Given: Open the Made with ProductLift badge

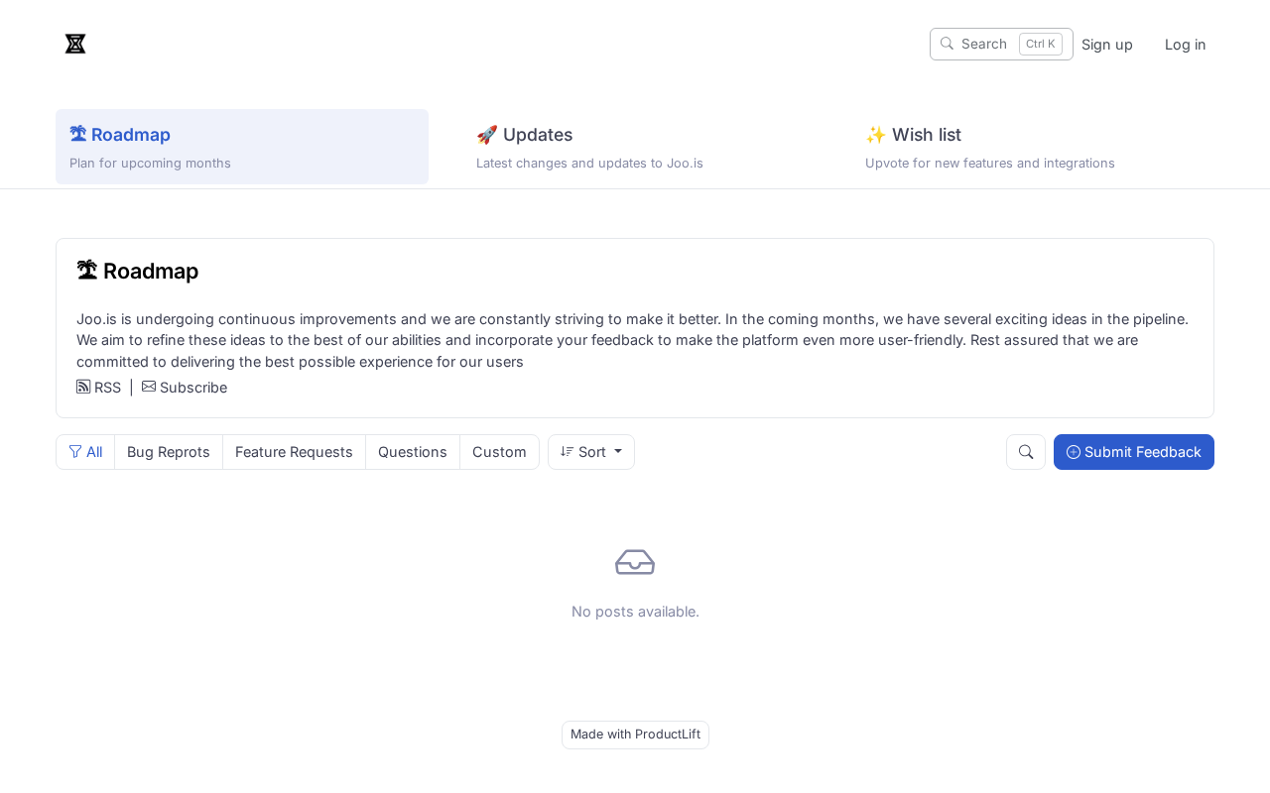Looking at the screenshot, I should pos(635,735).
